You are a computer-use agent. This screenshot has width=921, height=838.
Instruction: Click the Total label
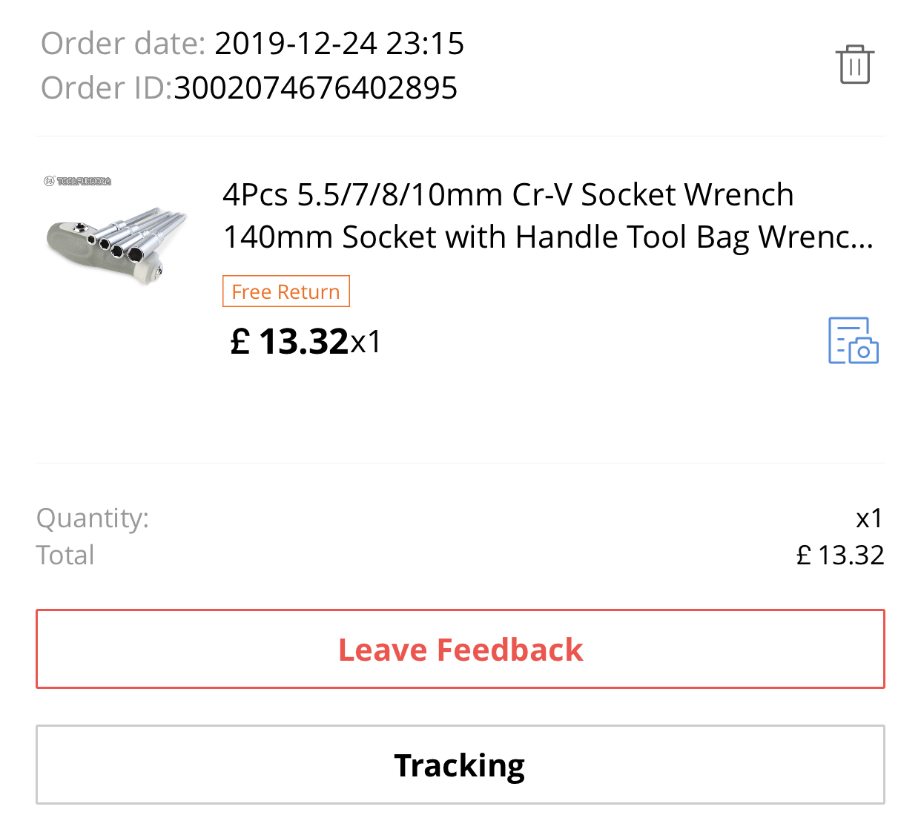pyautogui.click(x=65, y=555)
